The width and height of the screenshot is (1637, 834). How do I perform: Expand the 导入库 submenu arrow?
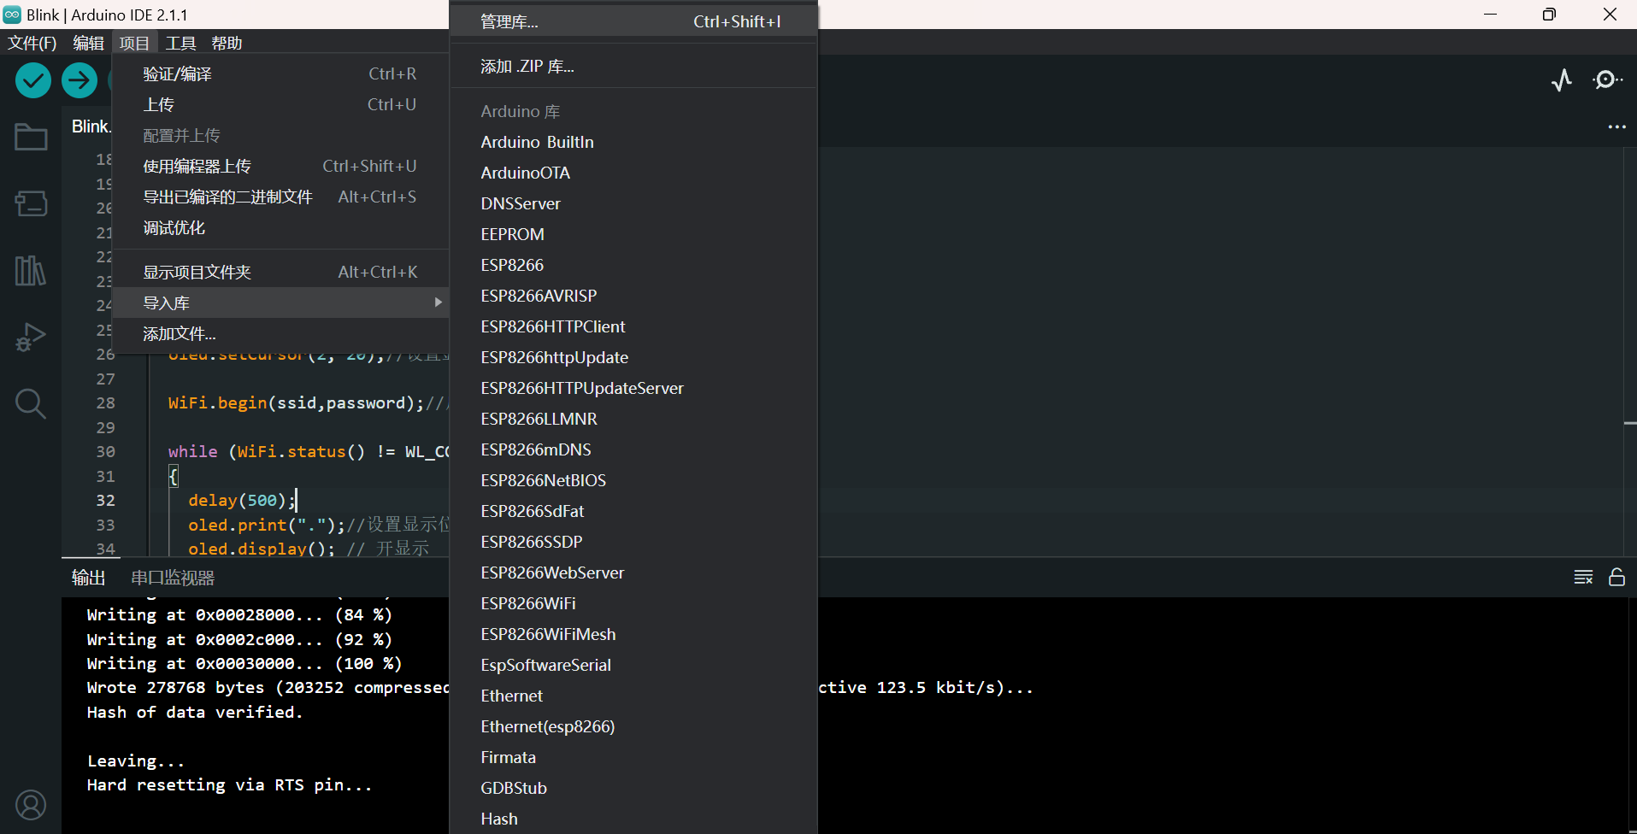pyautogui.click(x=438, y=302)
